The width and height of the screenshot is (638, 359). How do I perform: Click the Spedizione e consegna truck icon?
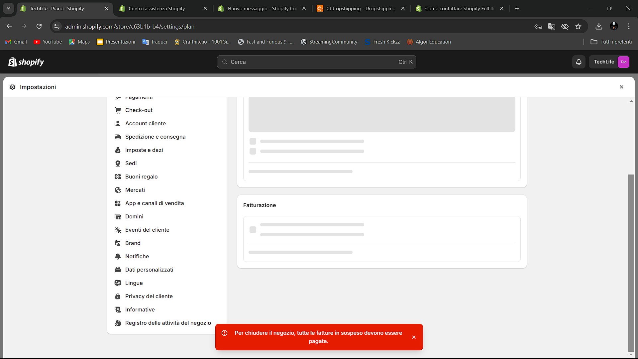coord(118,137)
